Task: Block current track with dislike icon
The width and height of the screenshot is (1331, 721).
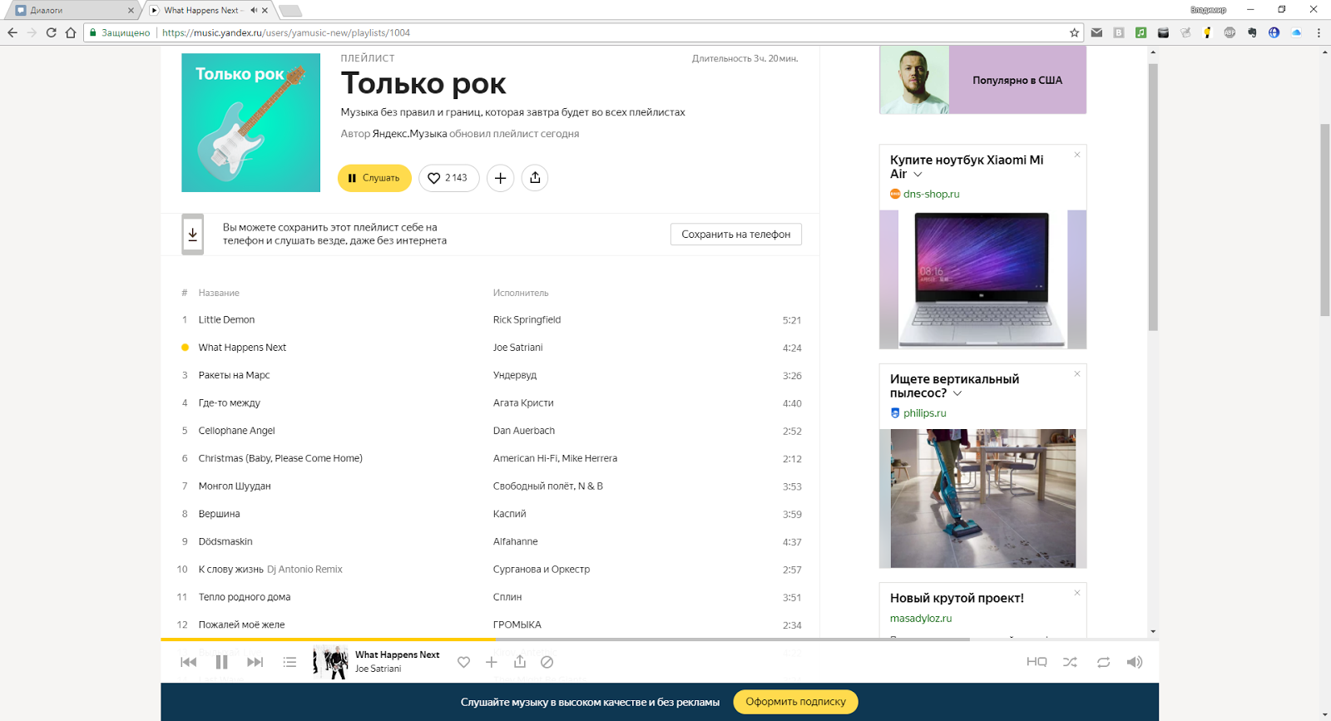Action: tap(547, 662)
